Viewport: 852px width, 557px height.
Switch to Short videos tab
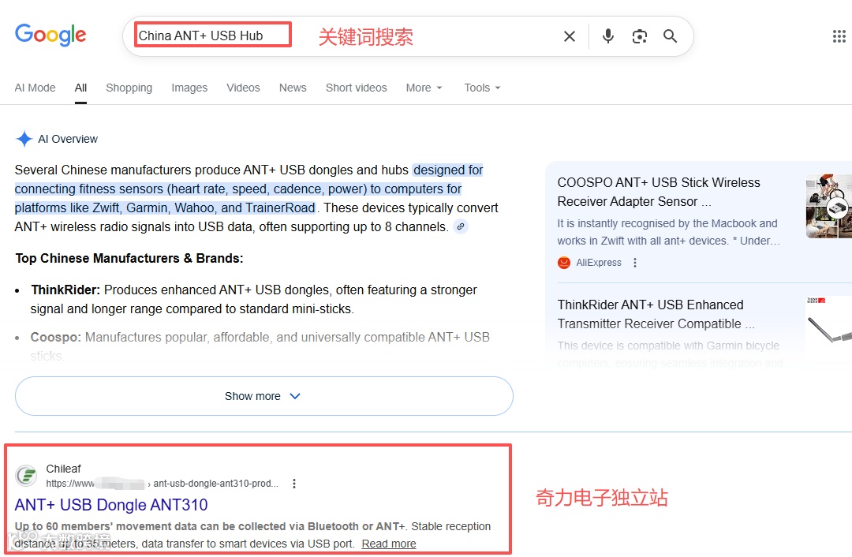point(357,88)
